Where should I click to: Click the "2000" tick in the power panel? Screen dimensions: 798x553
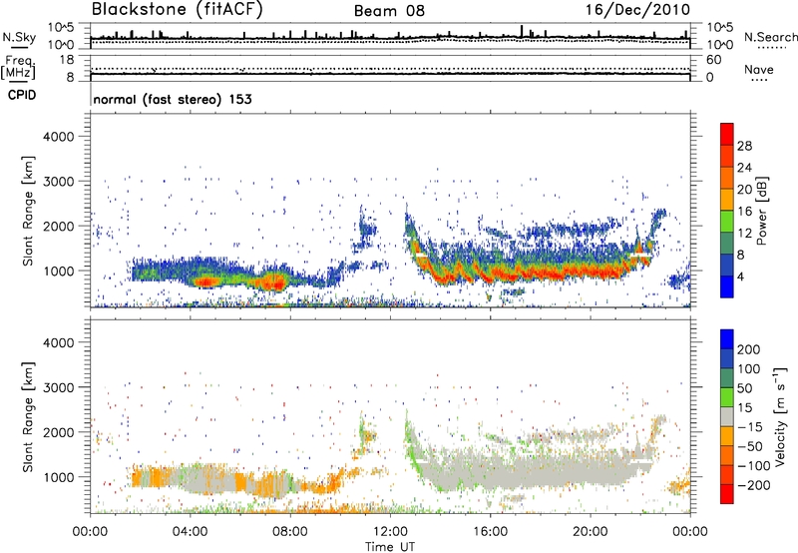pos(58,226)
